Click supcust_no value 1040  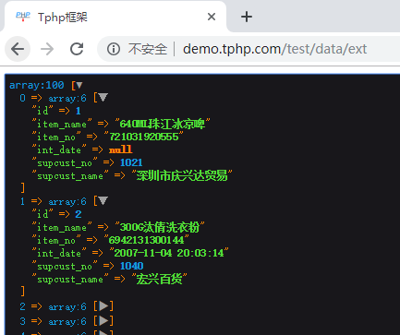(131, 266)
